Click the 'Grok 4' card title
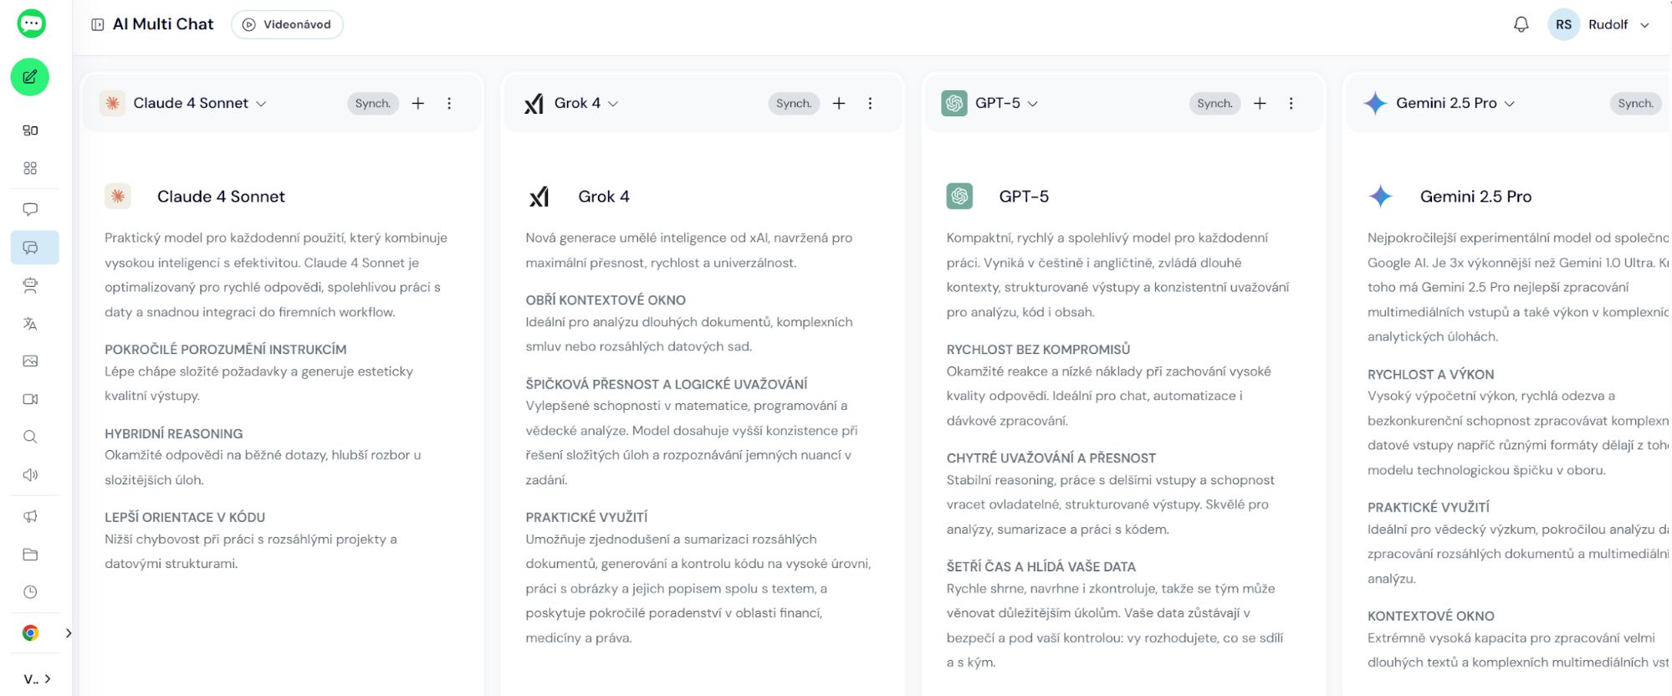Viewport: 1672px width, 696px height. [604, 197]
